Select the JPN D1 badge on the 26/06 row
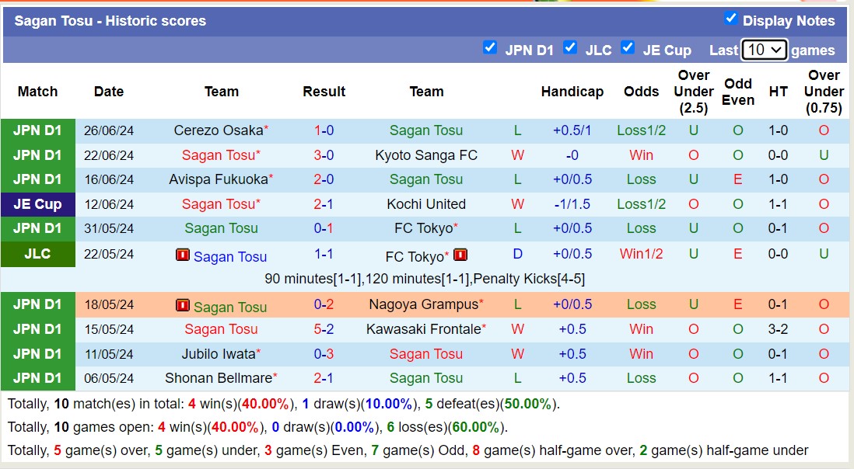Image resolution: width=854 pixels, height=469 pixels. [37, 130]
